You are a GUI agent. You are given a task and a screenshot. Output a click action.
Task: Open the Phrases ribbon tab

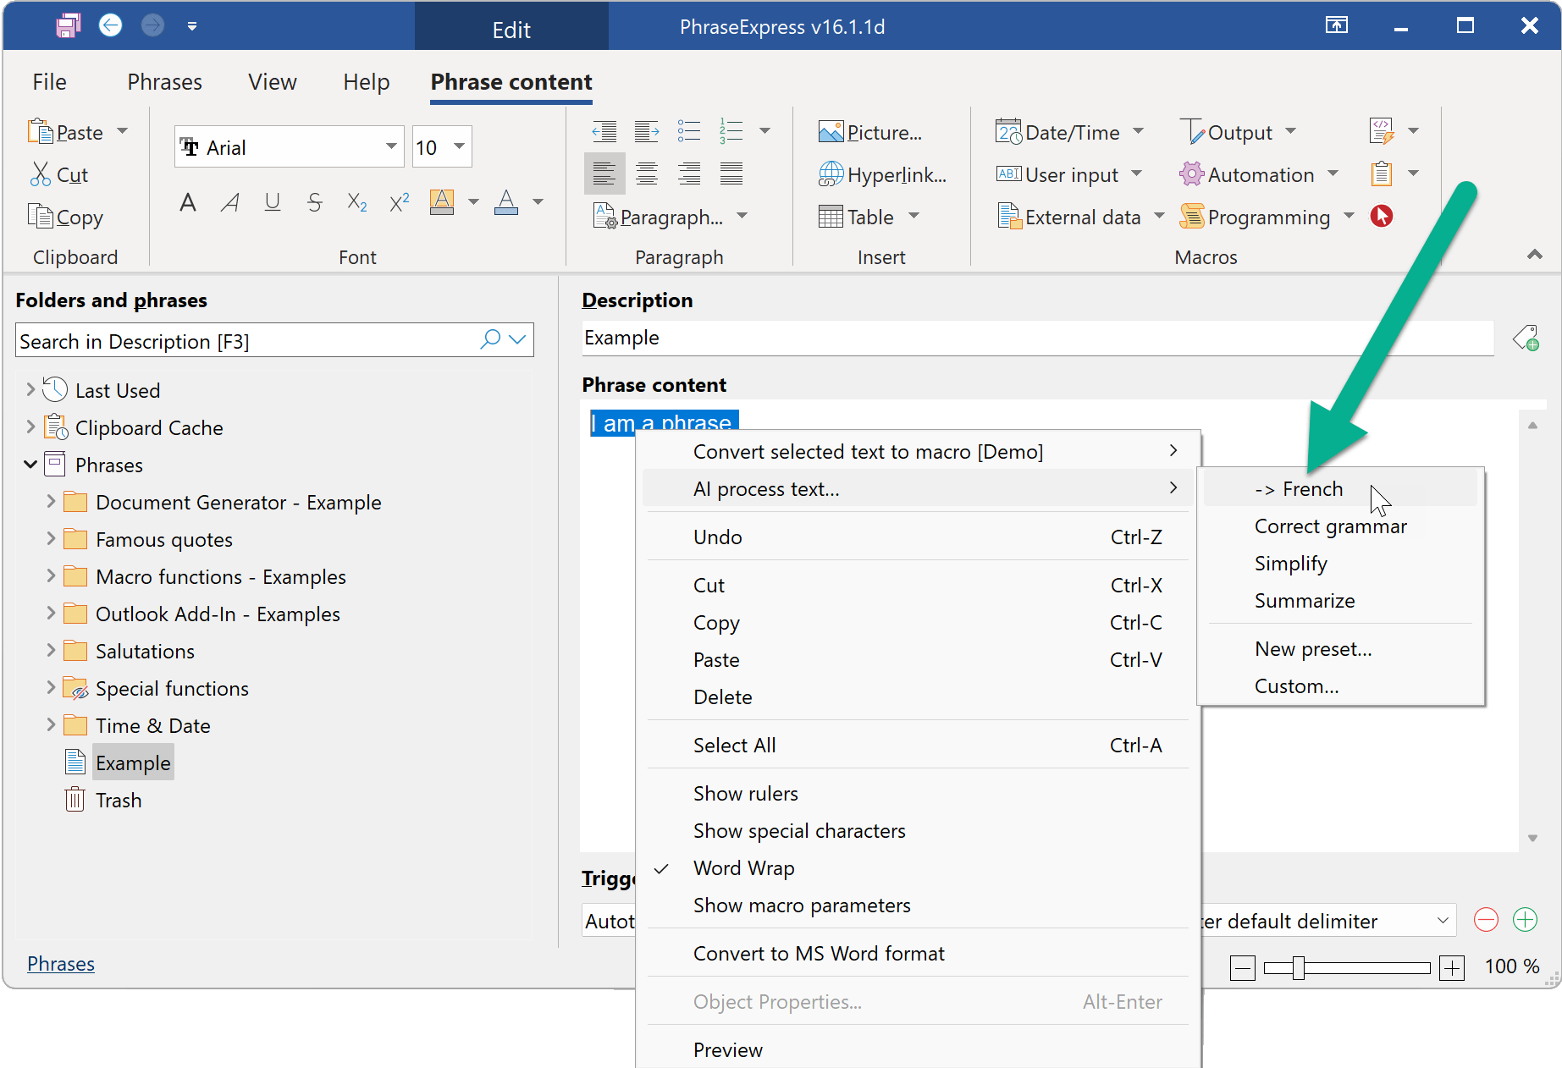pyautogui.click(x=165, y=82)
